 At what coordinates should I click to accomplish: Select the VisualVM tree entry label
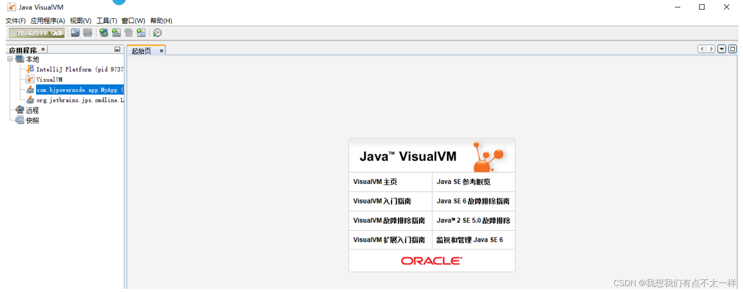(50, 80)
